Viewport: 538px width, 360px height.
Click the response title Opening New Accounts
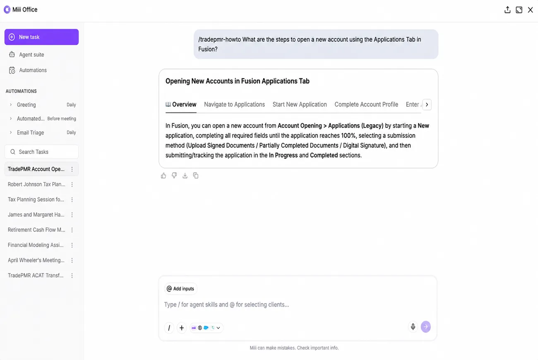tap(238, 81)
